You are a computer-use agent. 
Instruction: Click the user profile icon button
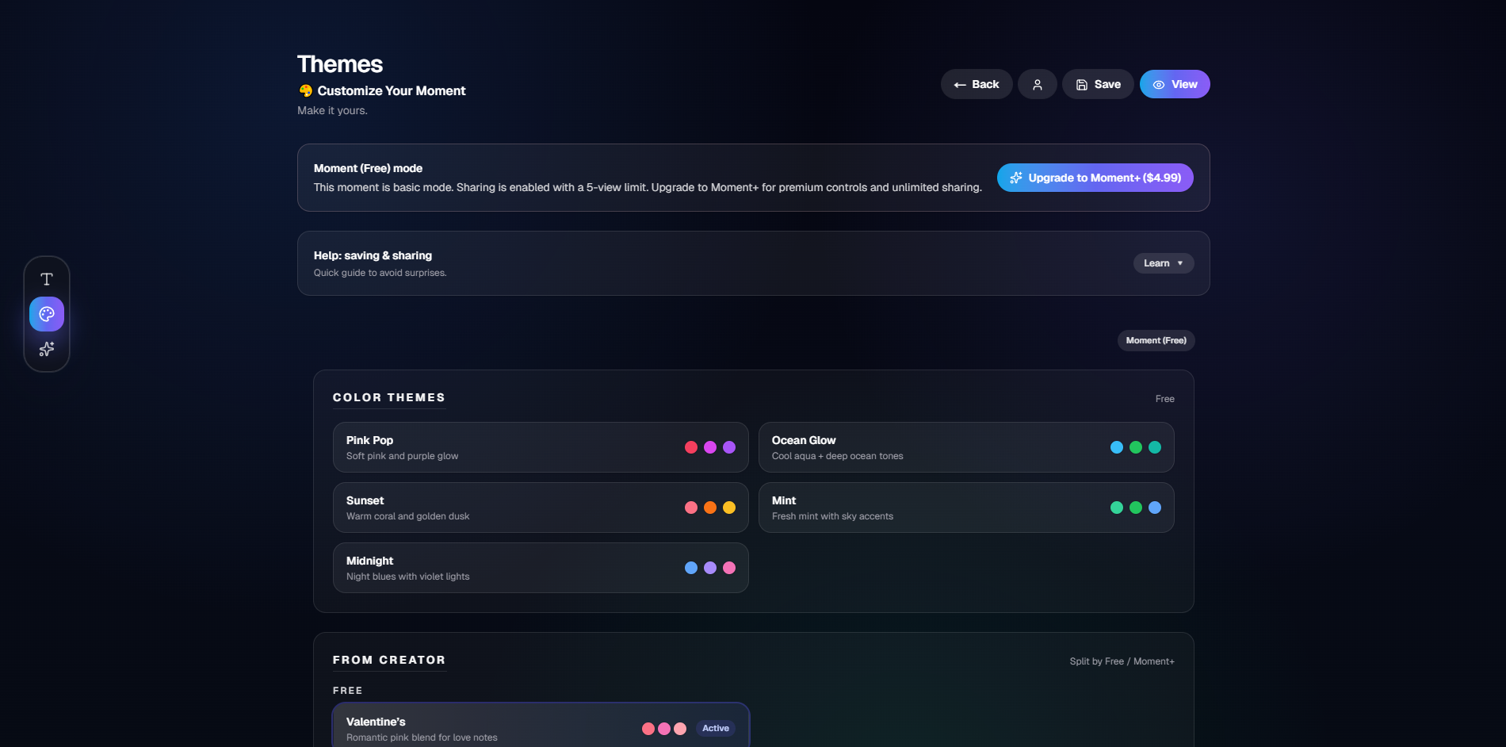point(1037,84)
